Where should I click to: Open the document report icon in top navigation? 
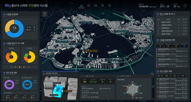point(89,5)
